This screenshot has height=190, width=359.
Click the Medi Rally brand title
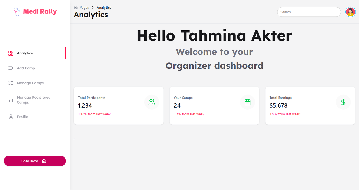point(40,11)
